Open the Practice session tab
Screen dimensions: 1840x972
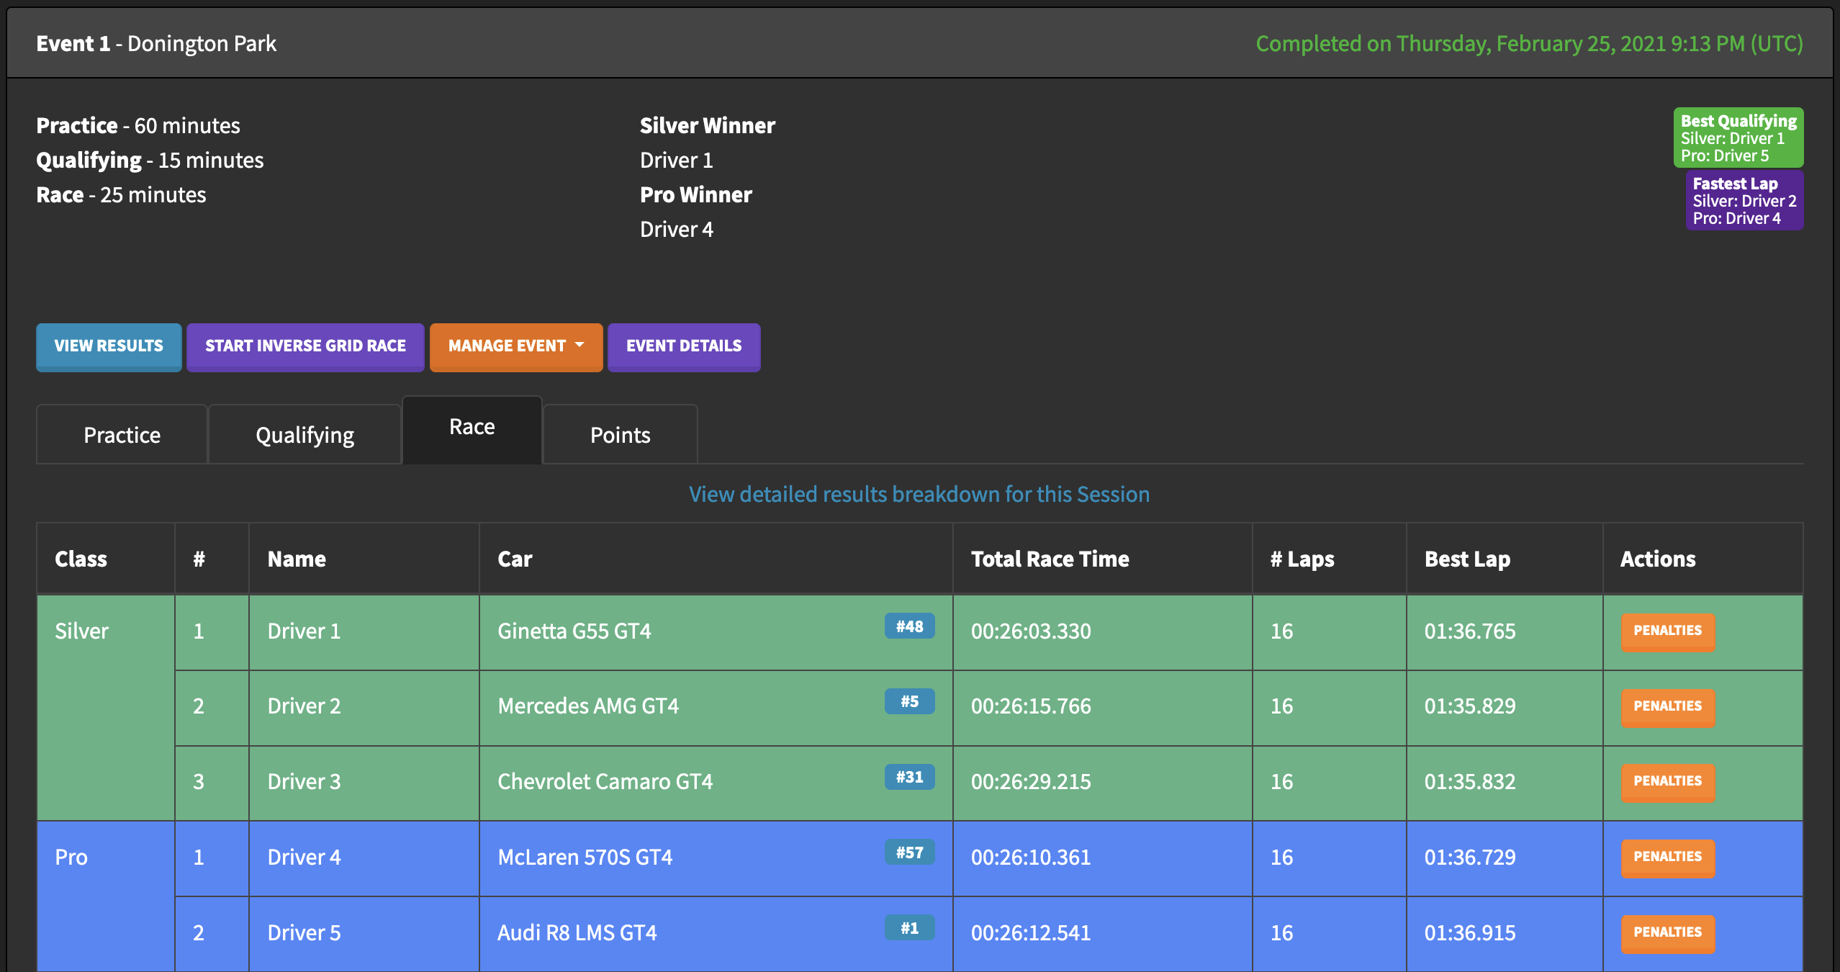(x=122, y=435)
